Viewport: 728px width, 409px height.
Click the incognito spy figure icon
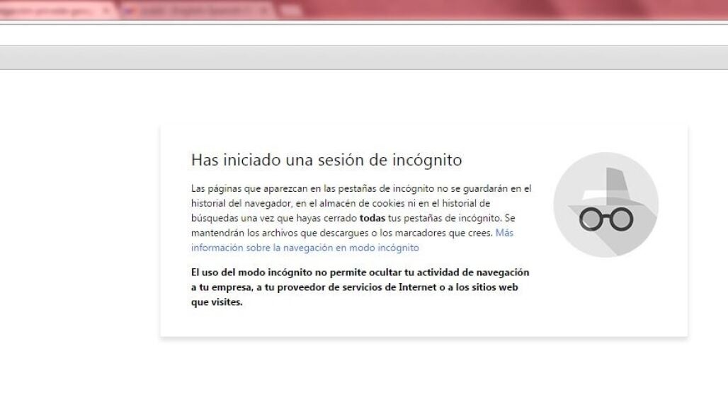605,204
